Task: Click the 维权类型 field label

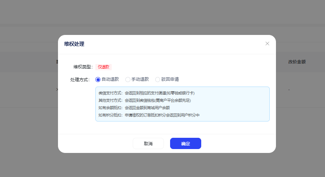Action: click(x=80, y=67)
